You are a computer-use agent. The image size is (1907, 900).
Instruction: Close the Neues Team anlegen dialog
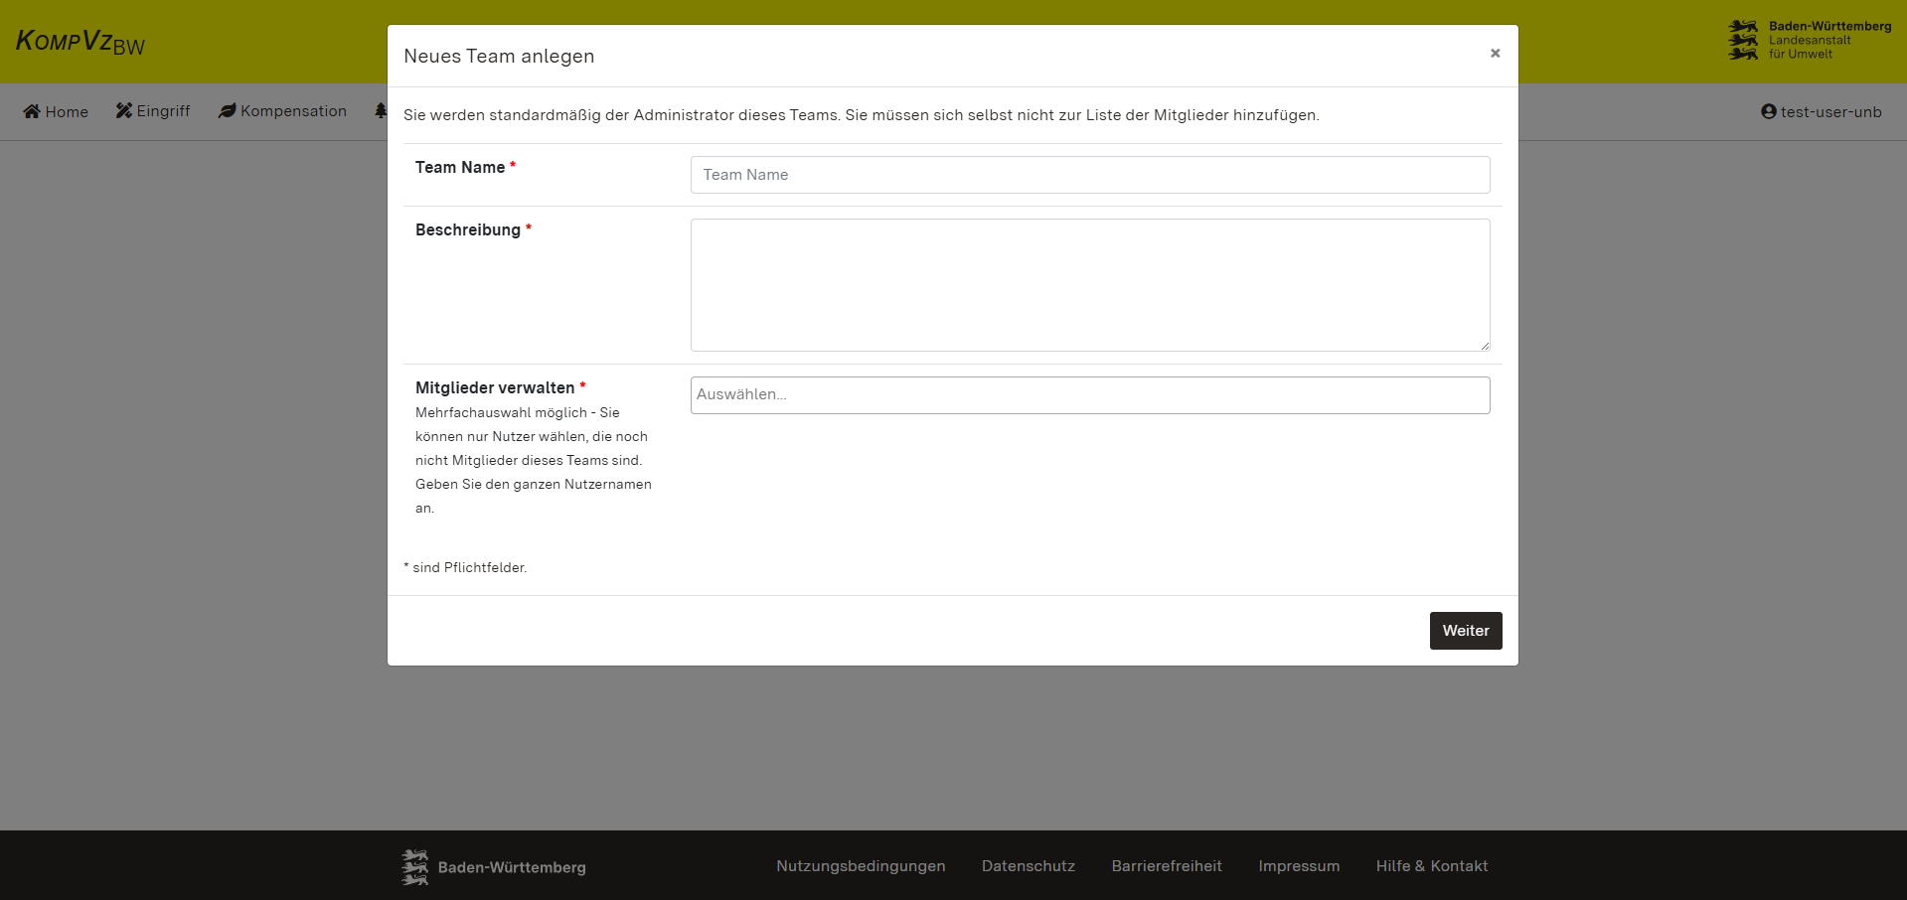(x=1495, y=54)
